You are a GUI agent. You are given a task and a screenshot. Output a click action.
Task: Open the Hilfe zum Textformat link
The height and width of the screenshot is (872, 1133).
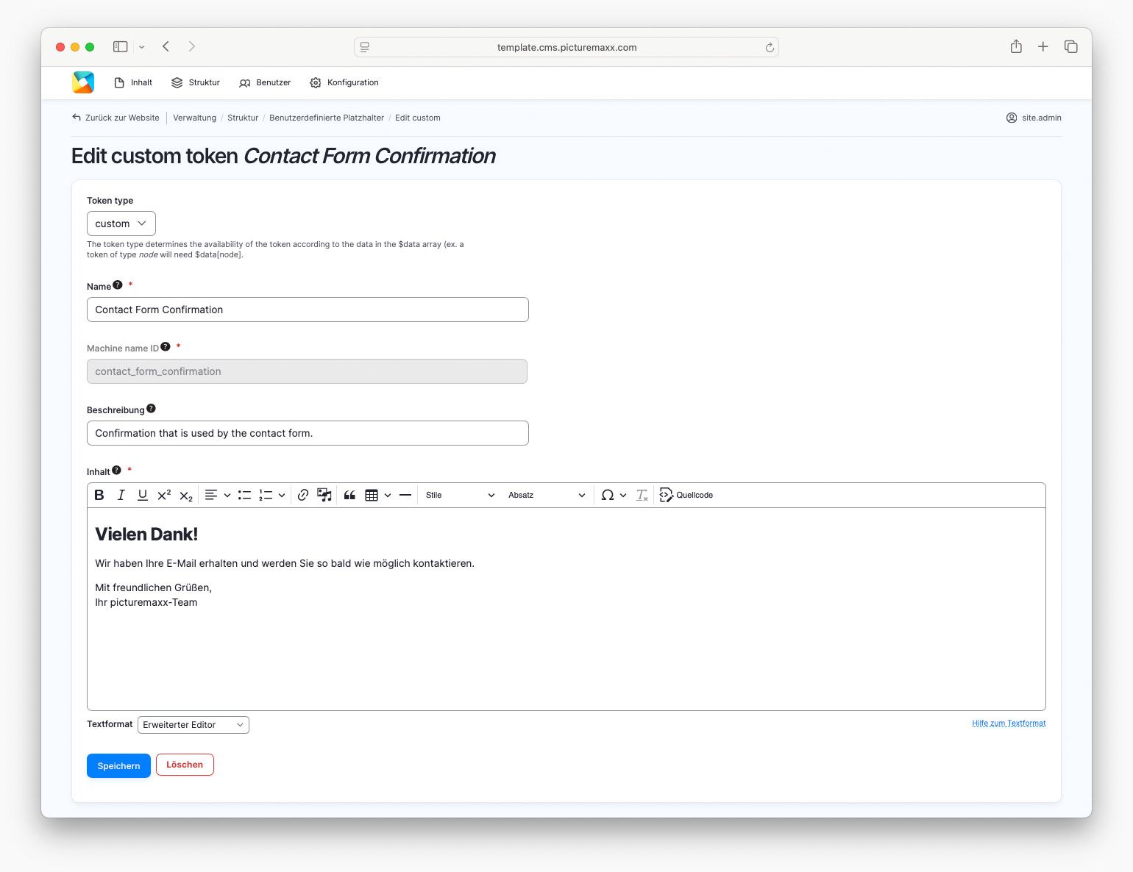[x=1008, y=723]
